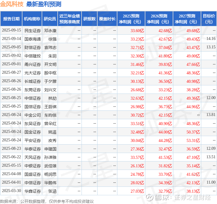The image size is (217, 204).
Task: Click the 53.31亿 forecast for 平安证券
Action: [x=193, y=140]
